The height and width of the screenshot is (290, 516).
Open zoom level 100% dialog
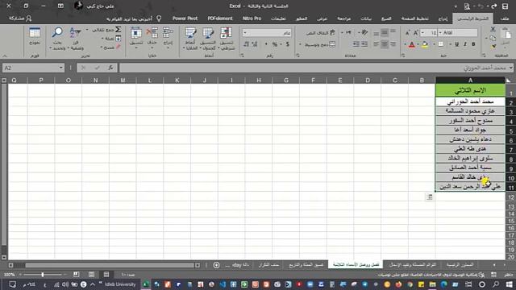[x=9, y=275]
